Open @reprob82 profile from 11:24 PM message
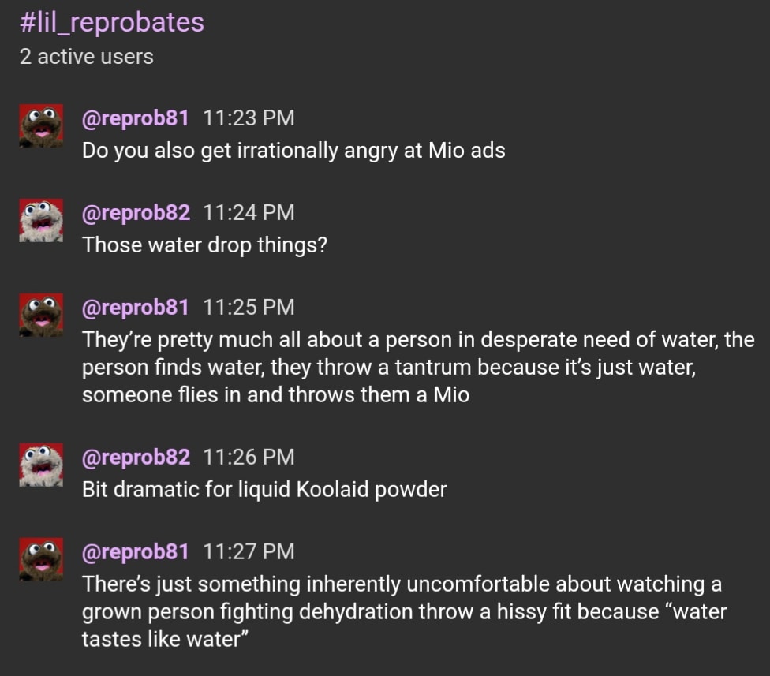Image resolution: width=770 pixels, height=676 pixels. point(136,213)
